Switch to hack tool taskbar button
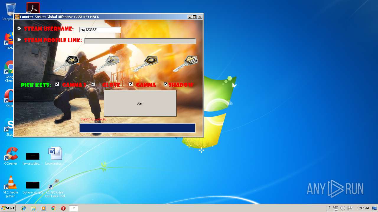This screenshot has width=378, height=212. point(74,208)
